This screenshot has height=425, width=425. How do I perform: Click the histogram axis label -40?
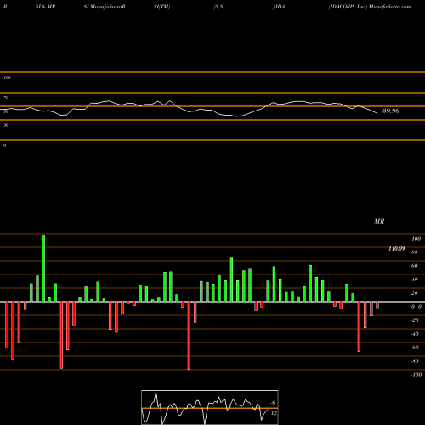tap(415, 334)
